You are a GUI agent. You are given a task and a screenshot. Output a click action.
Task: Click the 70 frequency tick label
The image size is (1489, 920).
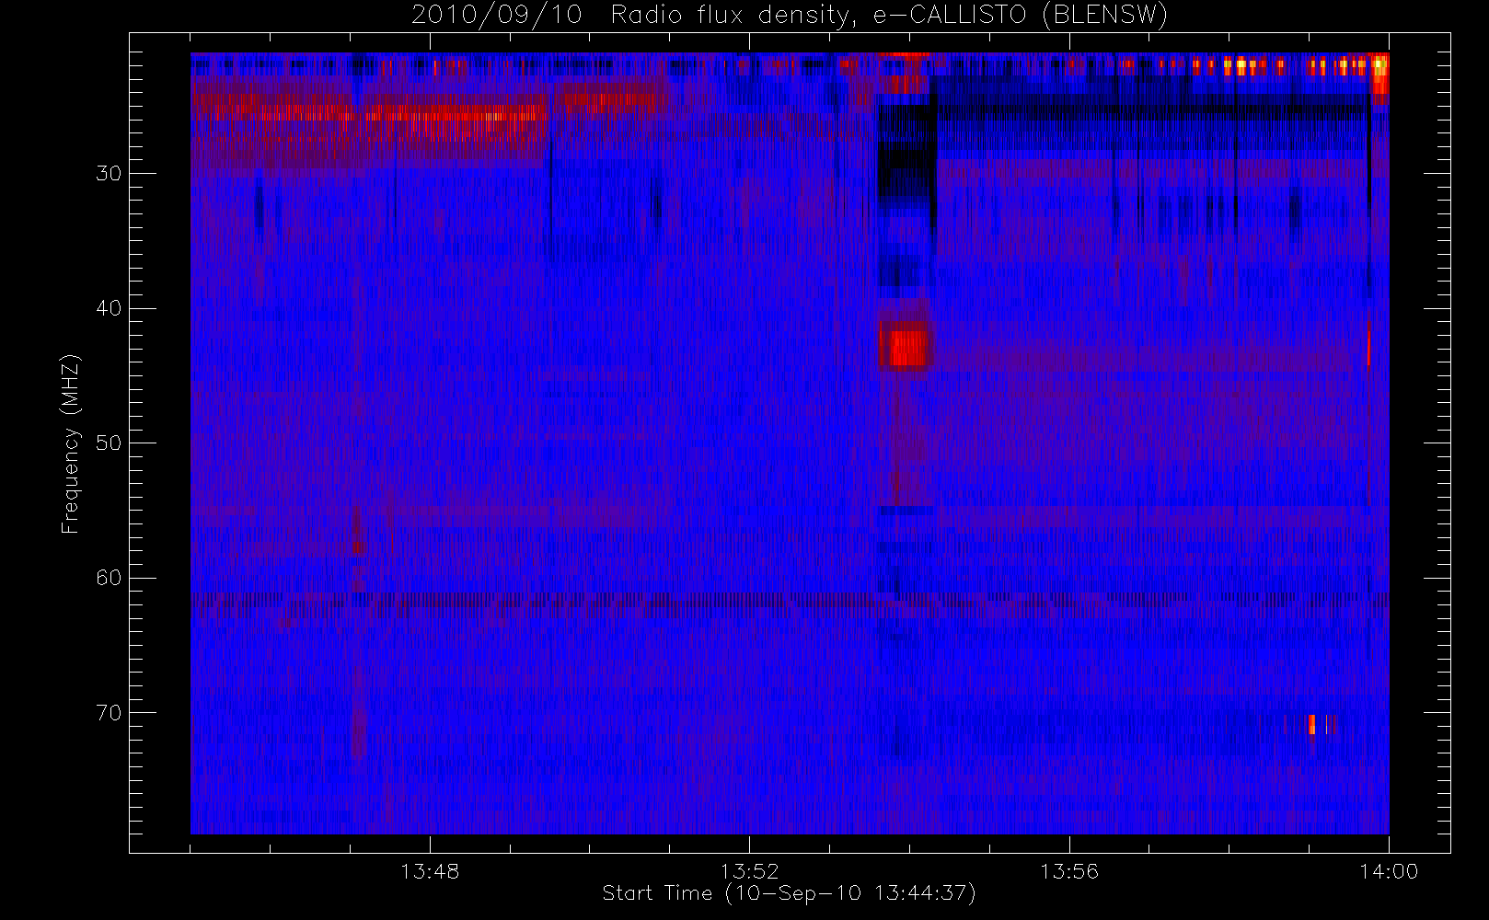point(109,713)
